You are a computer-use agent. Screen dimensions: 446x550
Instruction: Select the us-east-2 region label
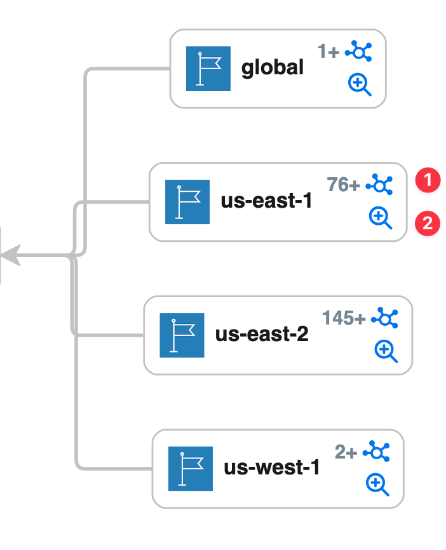point(262,335)
